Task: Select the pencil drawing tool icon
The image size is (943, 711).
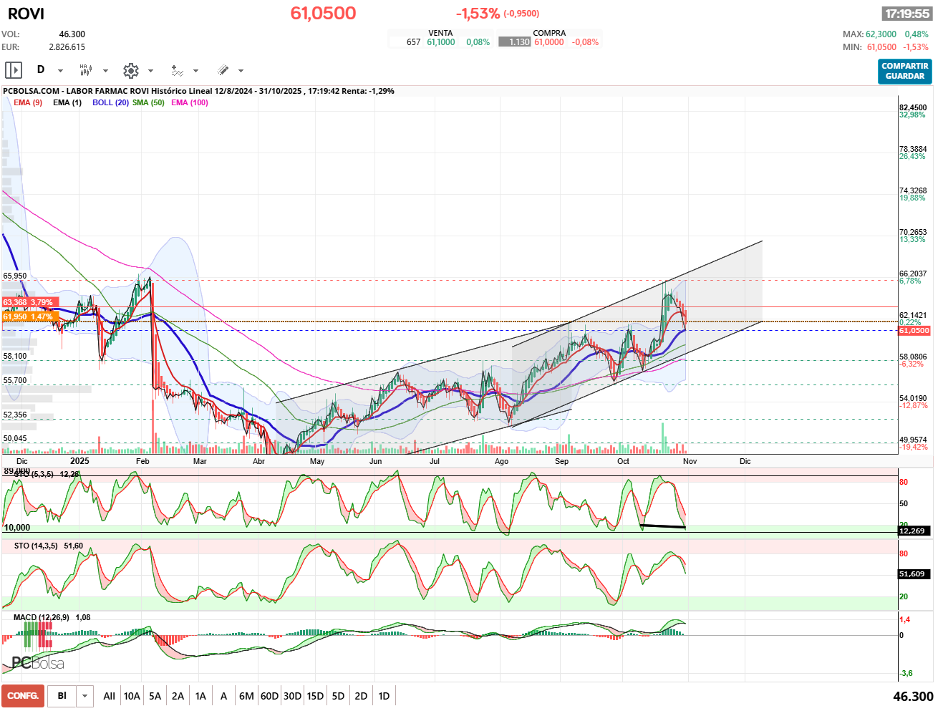Action: [x=223, y=70]
